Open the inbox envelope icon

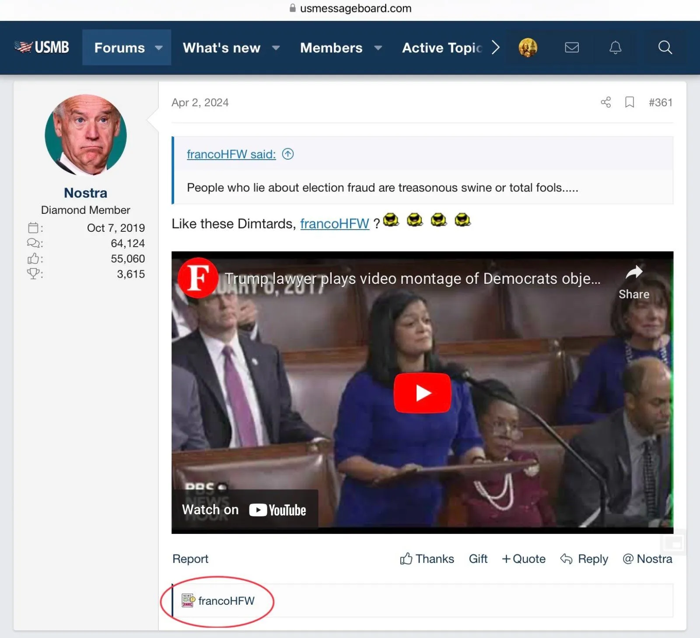point(571,47)
